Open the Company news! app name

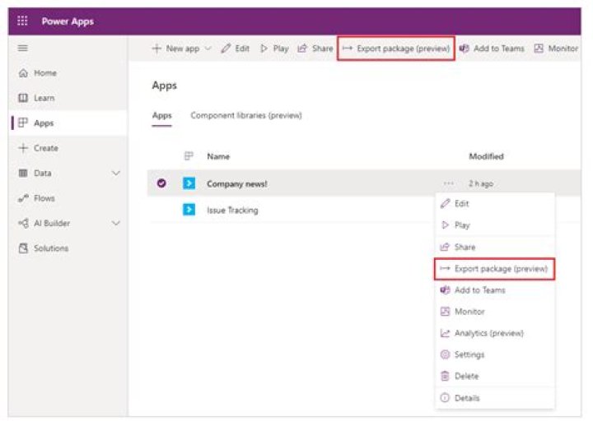click(237, 184)
